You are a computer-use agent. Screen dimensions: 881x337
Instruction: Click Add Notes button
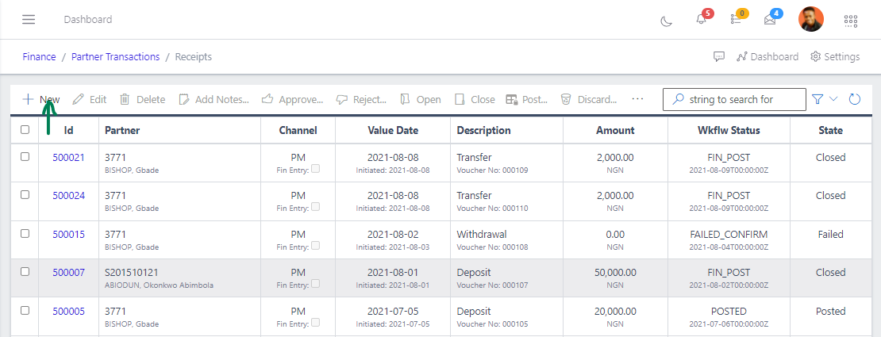tap(214, 99)
